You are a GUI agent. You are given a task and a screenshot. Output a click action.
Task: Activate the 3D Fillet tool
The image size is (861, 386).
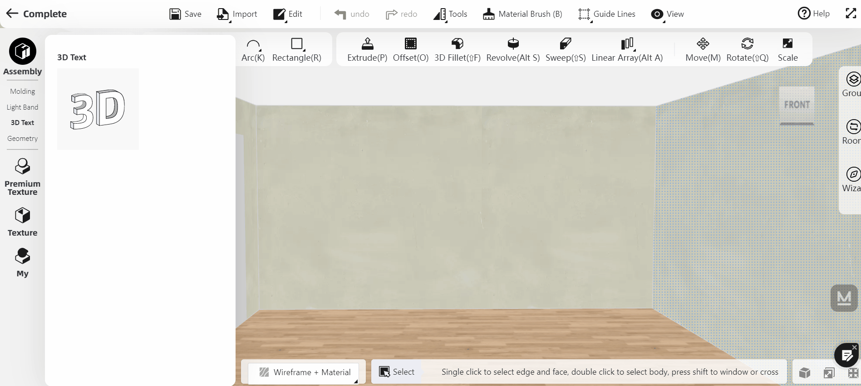(x=458, y=50)
